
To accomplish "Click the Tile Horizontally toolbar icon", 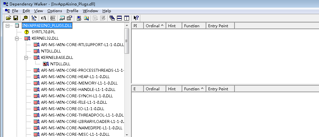I will (119, 18).
